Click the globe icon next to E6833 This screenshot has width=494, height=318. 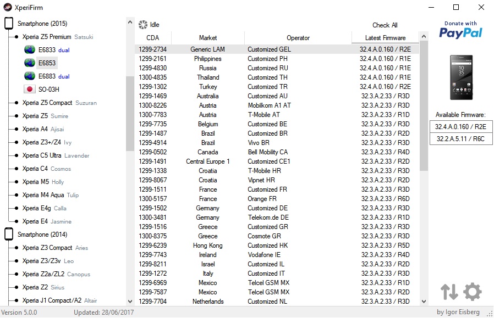30,49
